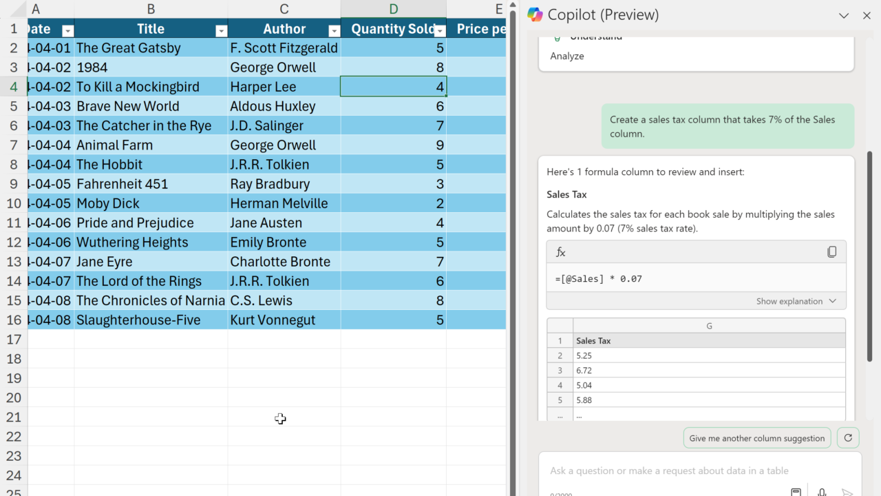This screenshot has width=881, height=496.
Task: Open the Date column filter dropdown
Action: tap(67, 30)
